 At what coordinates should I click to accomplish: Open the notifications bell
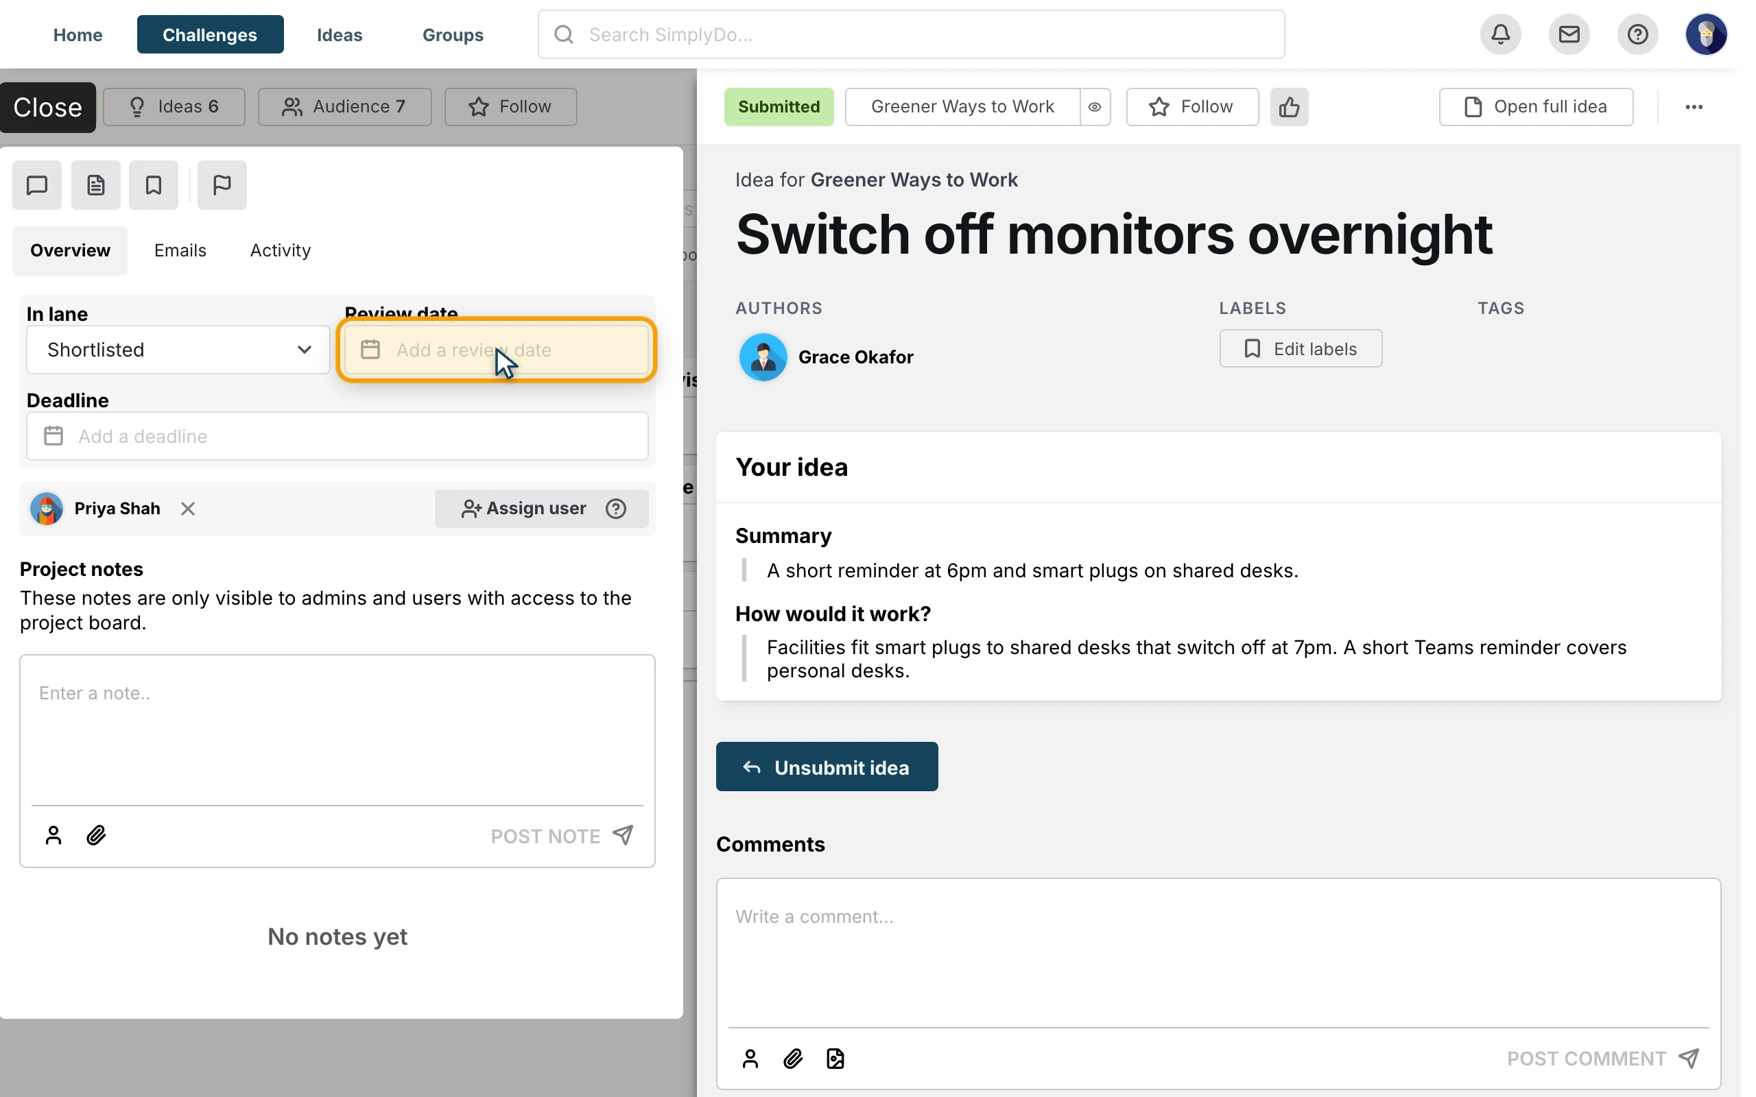1501,34
